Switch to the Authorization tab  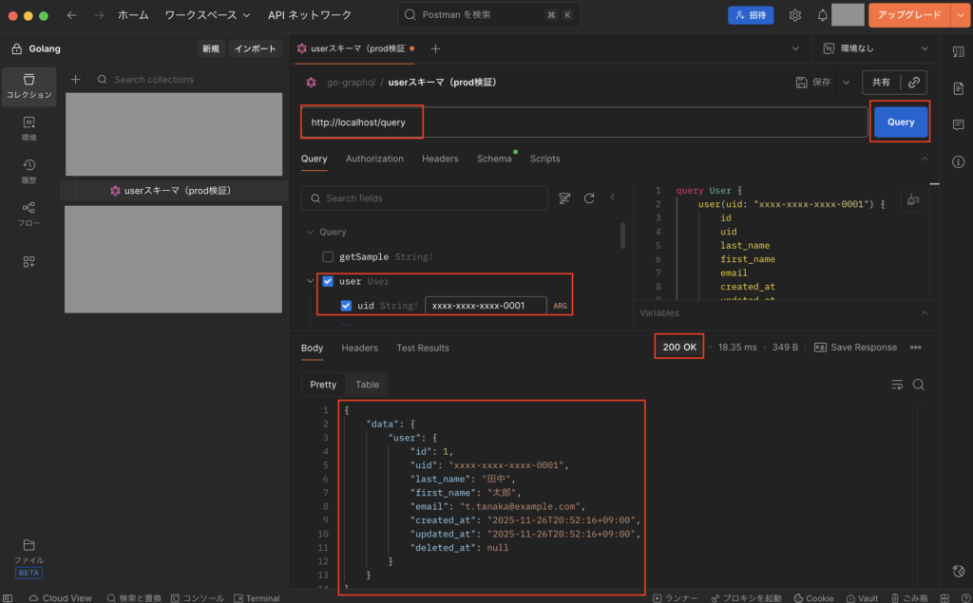pyautogui.click(x=374, y=159)
